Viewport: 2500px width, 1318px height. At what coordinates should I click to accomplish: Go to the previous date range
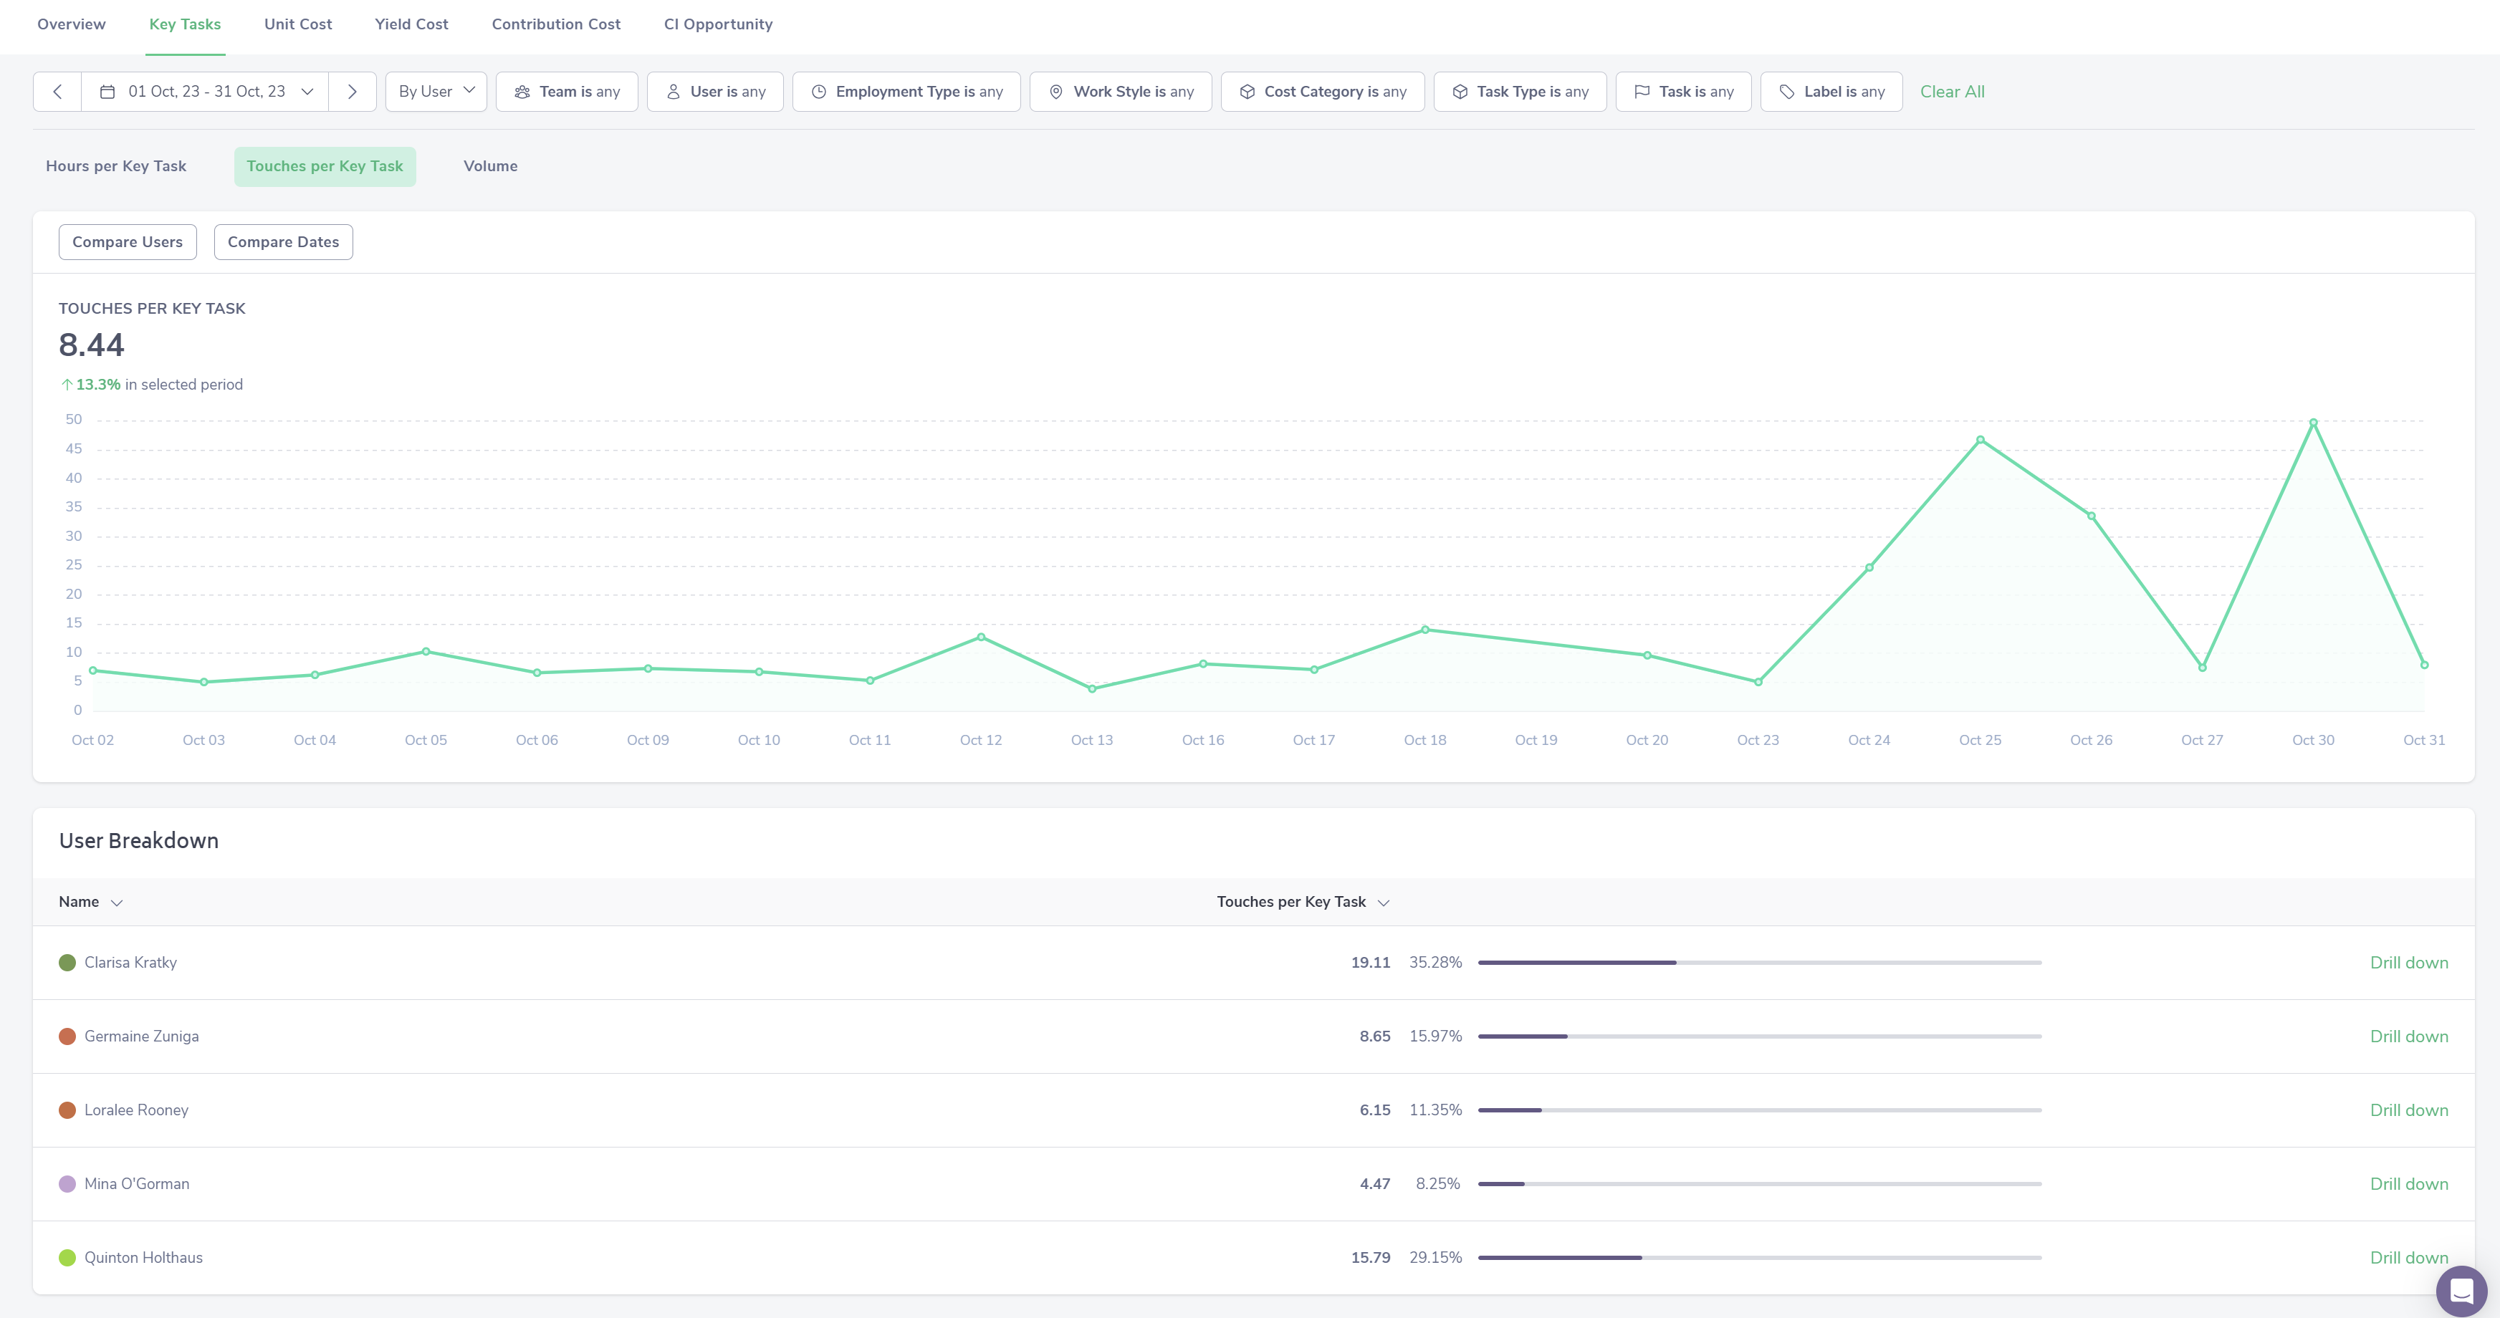pyautogui.click(x=57, y=91)
